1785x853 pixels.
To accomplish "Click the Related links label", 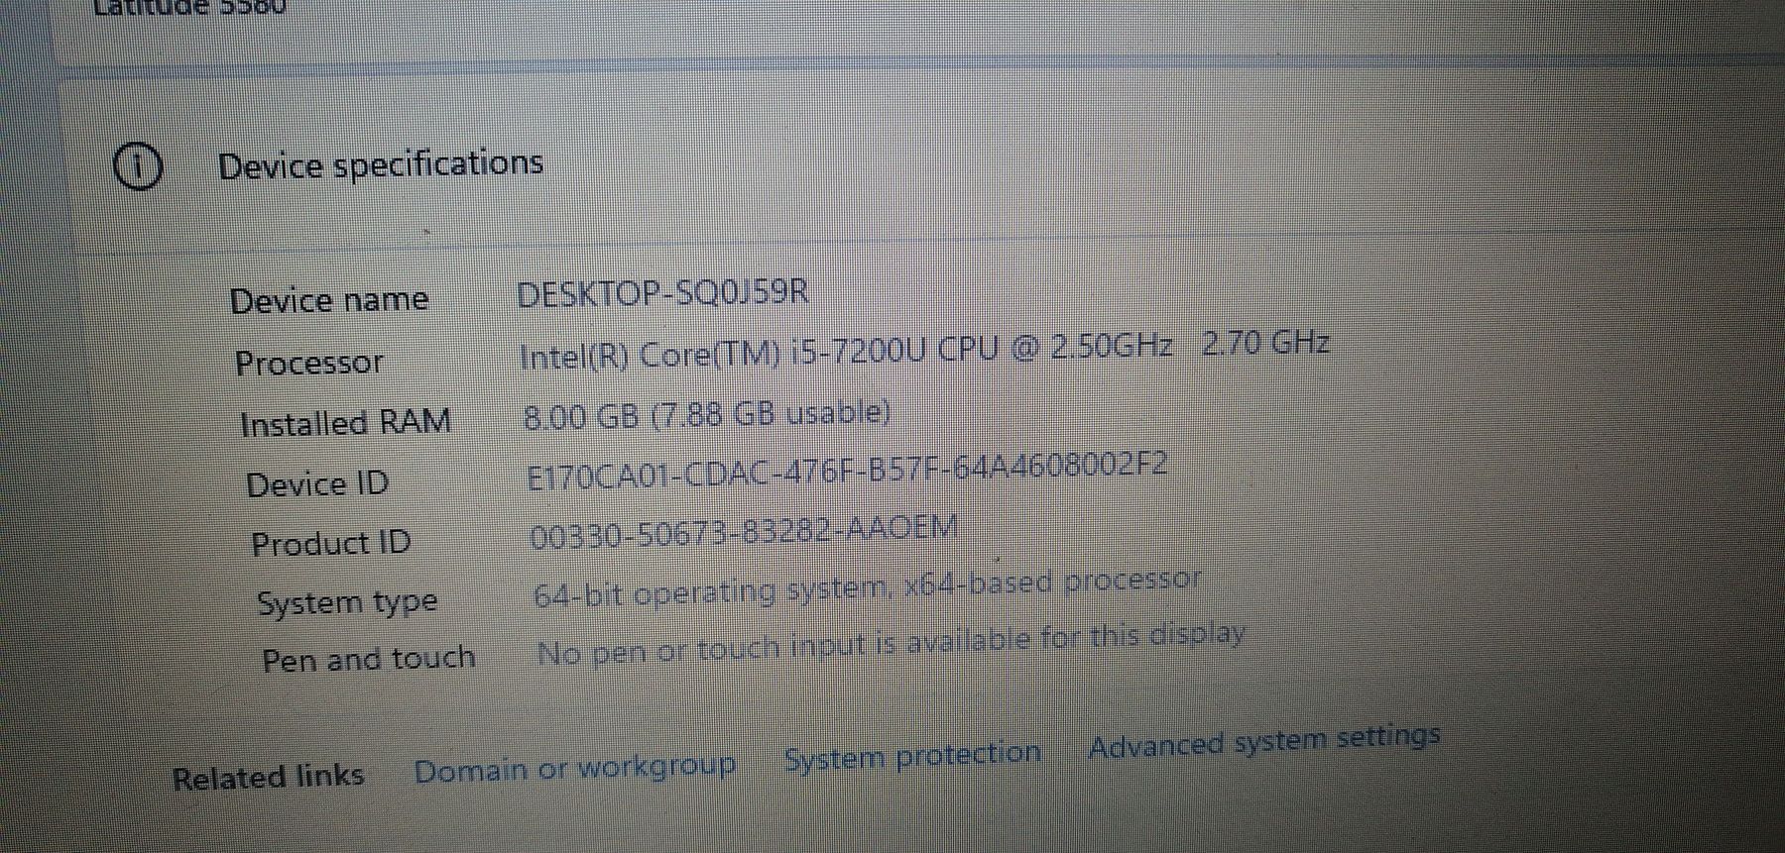I will (268, 777).
